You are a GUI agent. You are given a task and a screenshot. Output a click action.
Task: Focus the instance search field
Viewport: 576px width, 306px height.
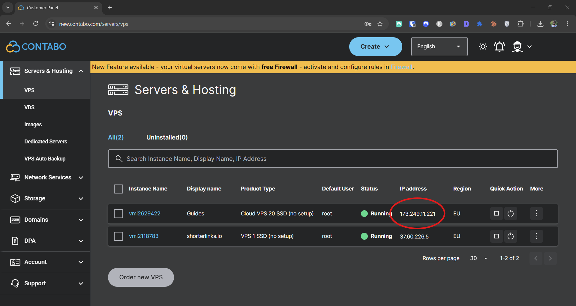(333, 159)
